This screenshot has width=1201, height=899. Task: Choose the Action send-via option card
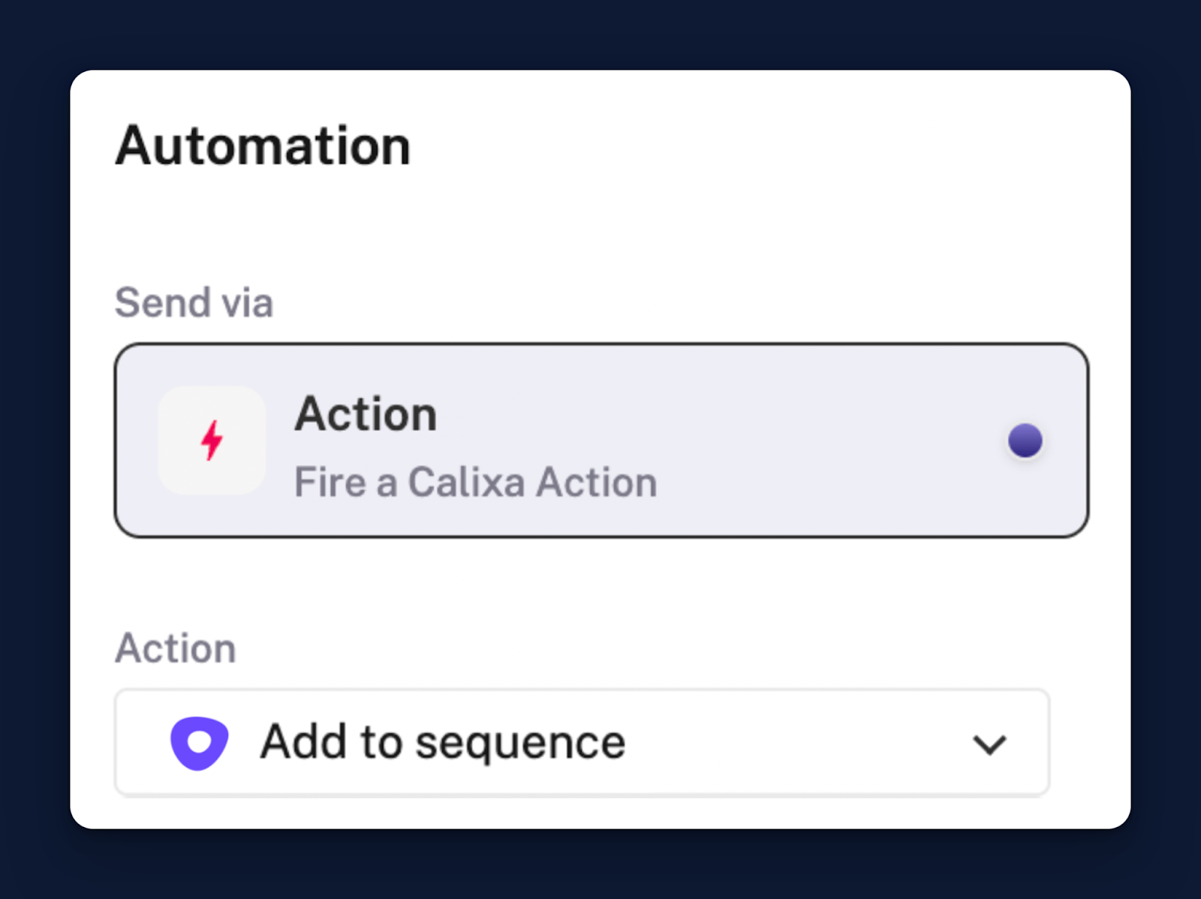[601, 440]
